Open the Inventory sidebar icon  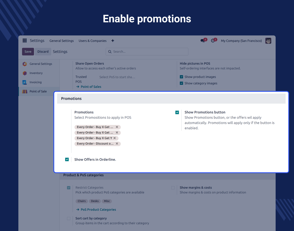pos(25,73)
